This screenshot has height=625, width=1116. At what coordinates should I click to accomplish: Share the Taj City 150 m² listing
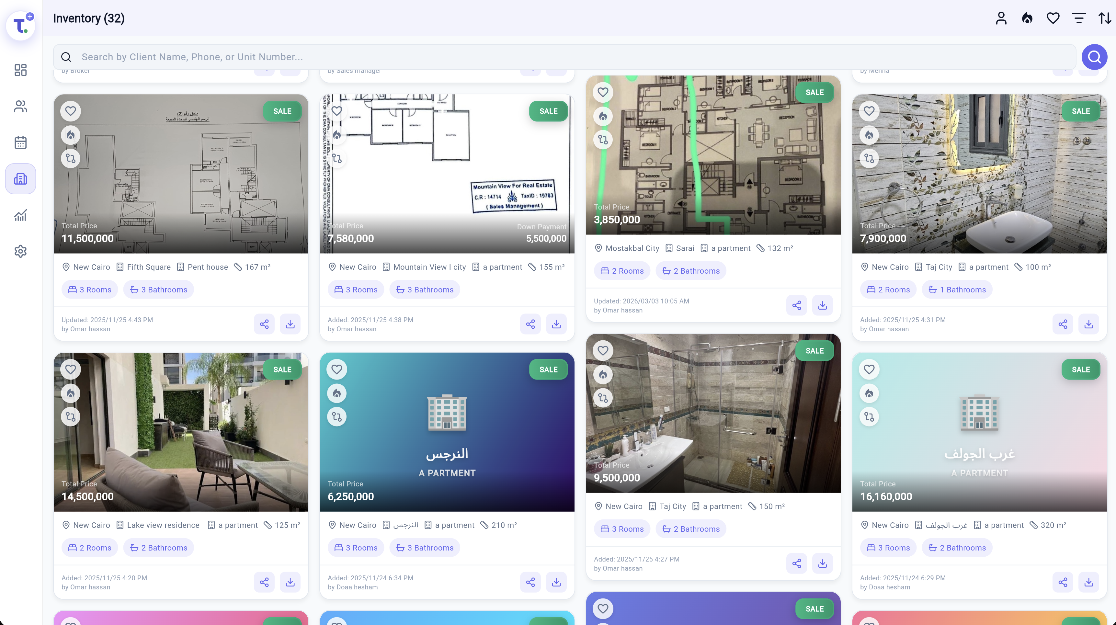pyautogui.click(x=797, y=563)
